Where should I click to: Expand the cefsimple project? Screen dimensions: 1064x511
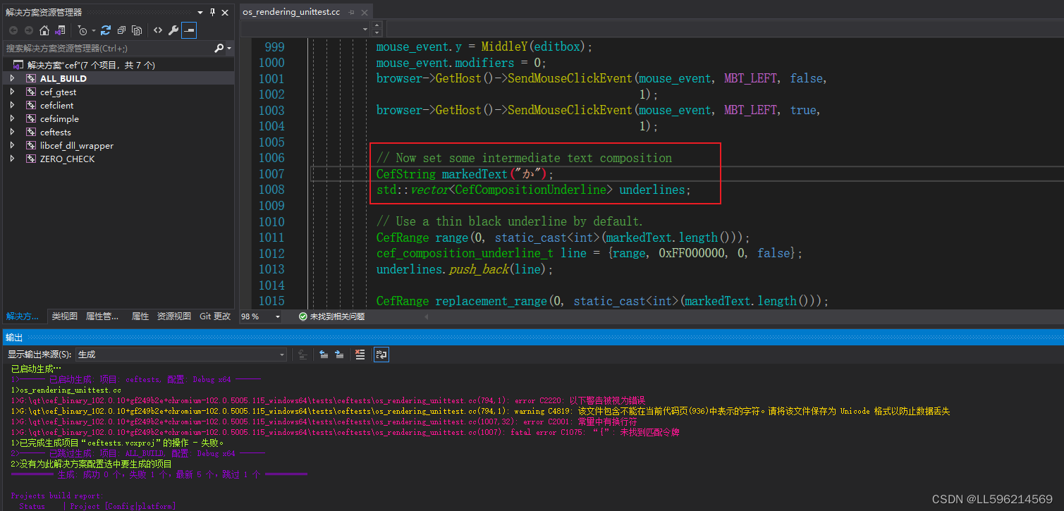(x=12, y=118)
